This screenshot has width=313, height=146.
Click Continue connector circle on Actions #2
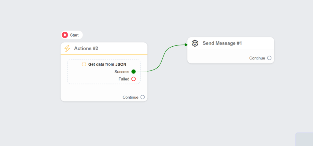(x=142, y=97)
